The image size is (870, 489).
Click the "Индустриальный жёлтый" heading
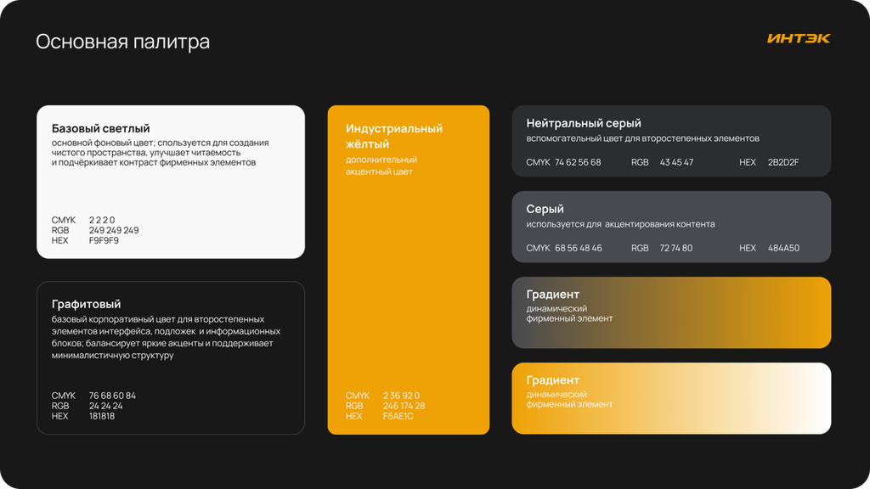pos(394,137)
